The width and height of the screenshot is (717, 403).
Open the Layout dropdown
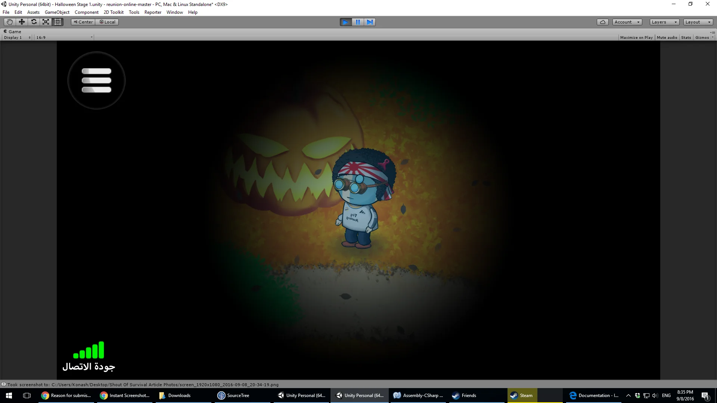(698, 22)
